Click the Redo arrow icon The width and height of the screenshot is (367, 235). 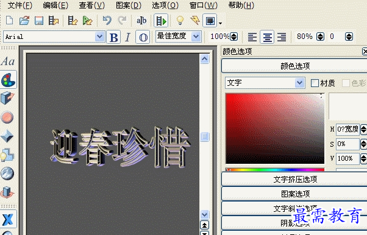122,20
